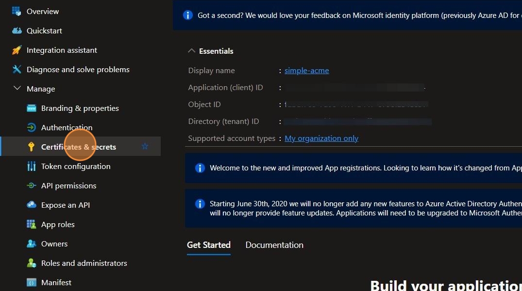Open Roles and administrators
The width and height of the screenshot is (522, 291).
coord(84,263)
